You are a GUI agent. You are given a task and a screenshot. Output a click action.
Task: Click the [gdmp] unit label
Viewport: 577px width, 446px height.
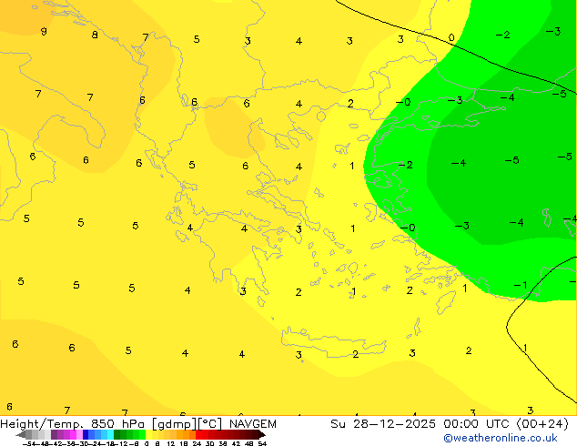[175, 424]
